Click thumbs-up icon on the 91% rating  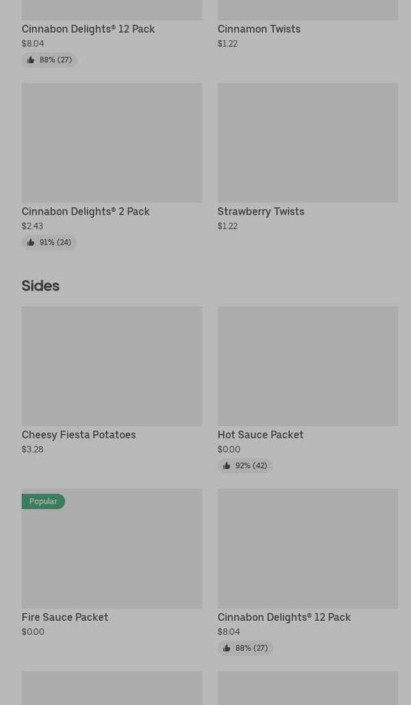31,242
